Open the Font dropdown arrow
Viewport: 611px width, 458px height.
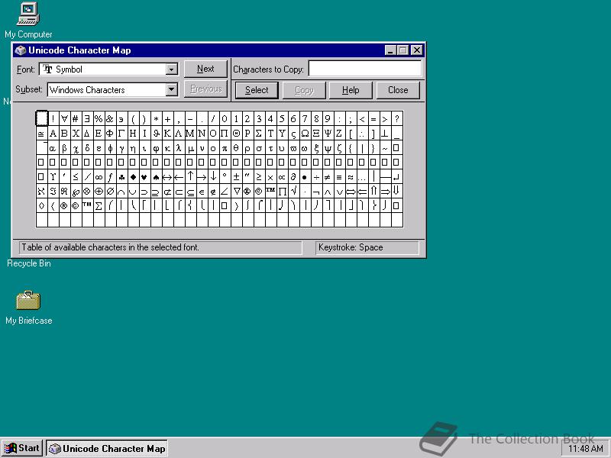point(171,69)
